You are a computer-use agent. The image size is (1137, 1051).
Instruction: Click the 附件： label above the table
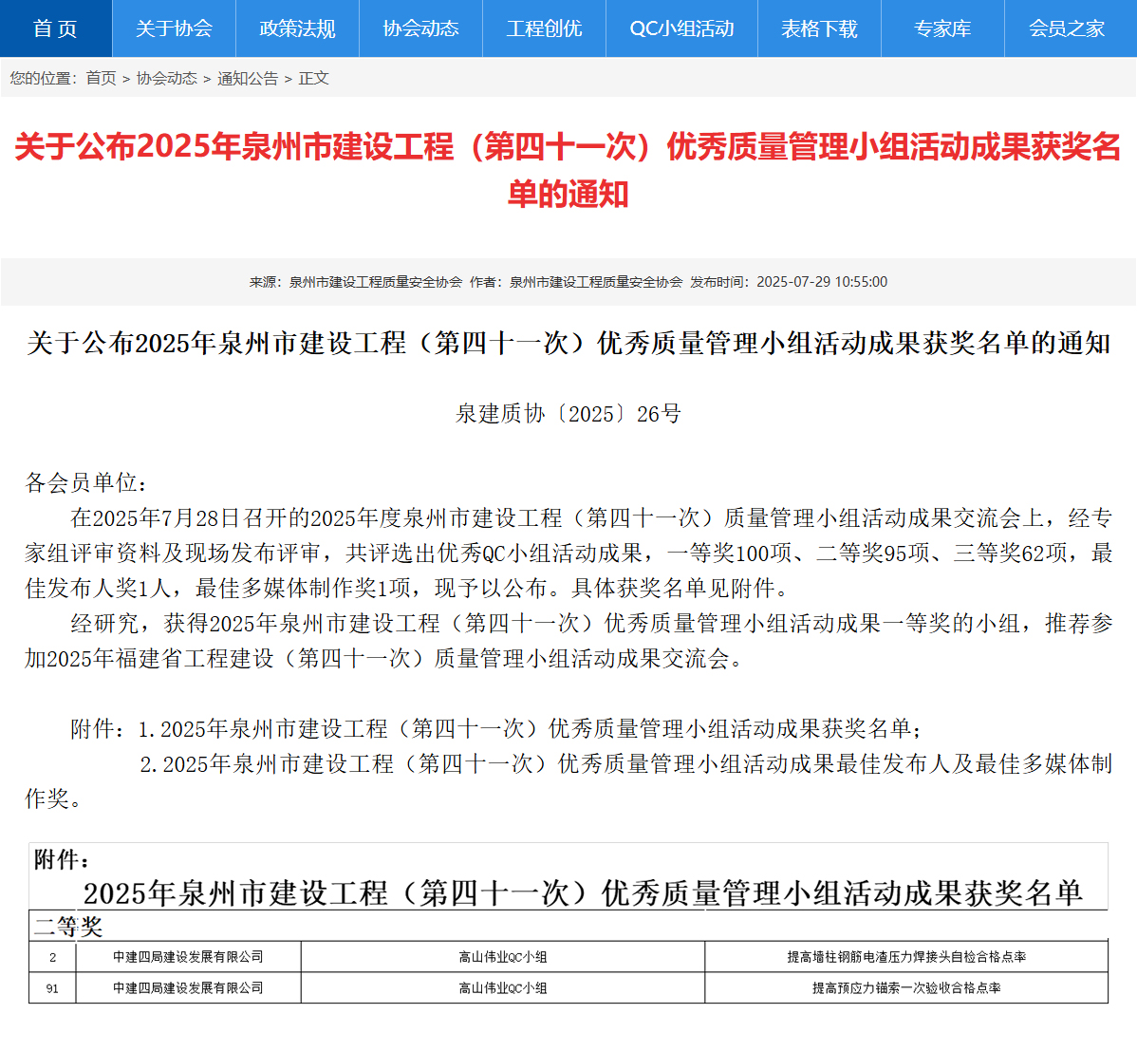[x=63, y=860]
